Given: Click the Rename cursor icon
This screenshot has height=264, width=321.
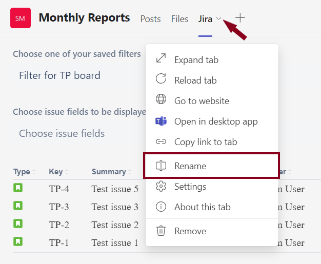Looking at the screenshot, I should pyautogui.click(x=161, y=166).
